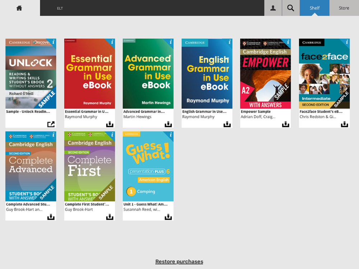The width and height of the screenshot is (359, 269).
Task: Download Face2face Student's eBook
Action: coord(344,124)
